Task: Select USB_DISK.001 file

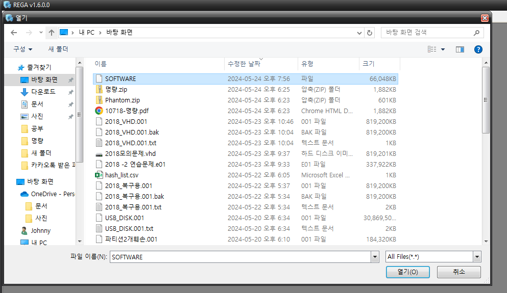Action: (124, 218)
